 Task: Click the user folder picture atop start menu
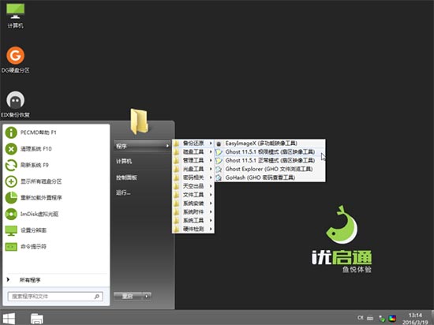coord(140,121)
